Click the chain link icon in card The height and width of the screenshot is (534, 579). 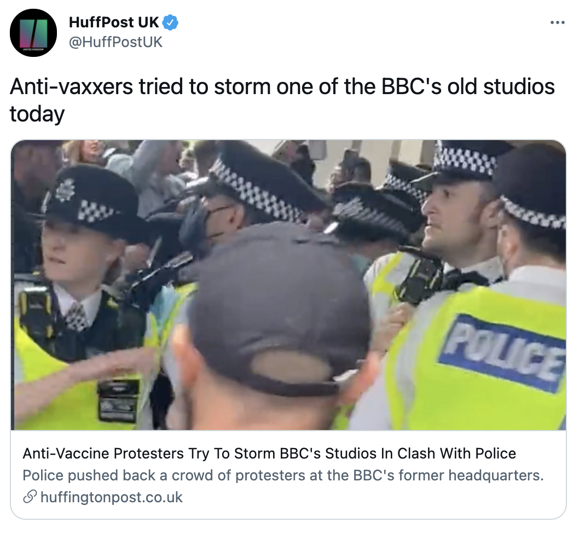click(x=30, y=497)
